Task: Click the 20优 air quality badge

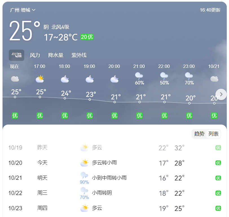Action: [x=87, y=37]
